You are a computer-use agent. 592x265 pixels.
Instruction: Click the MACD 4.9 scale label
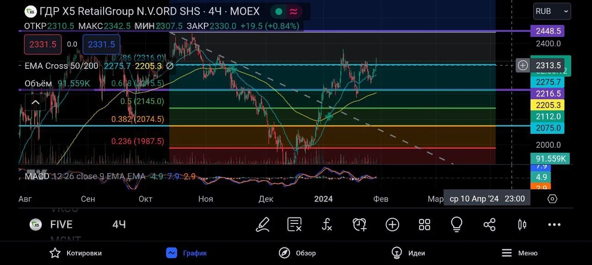[x=542, y=177]
